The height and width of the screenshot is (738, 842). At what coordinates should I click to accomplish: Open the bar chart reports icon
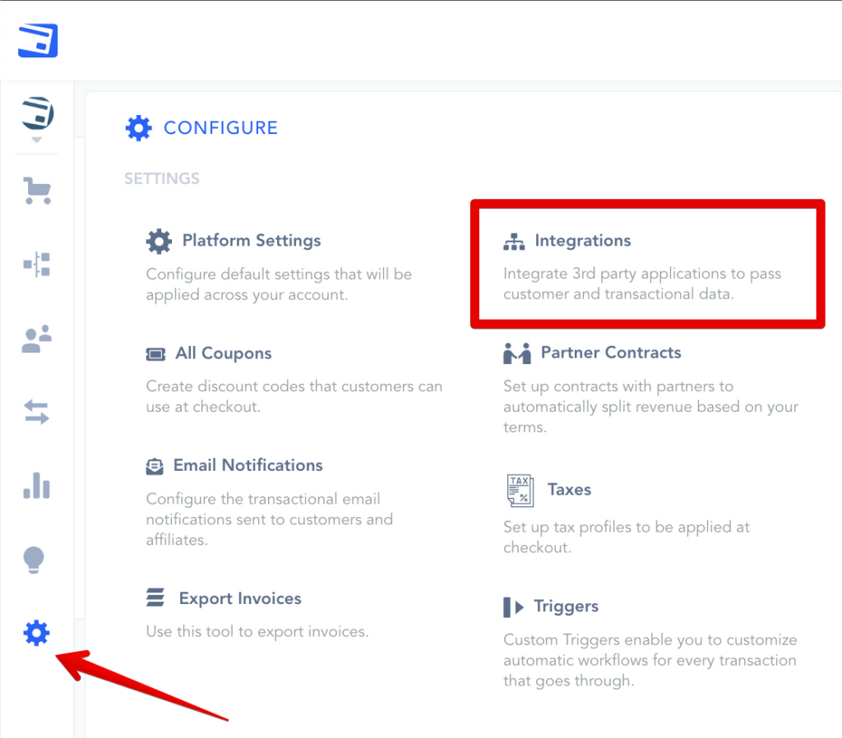click(37, 486)
